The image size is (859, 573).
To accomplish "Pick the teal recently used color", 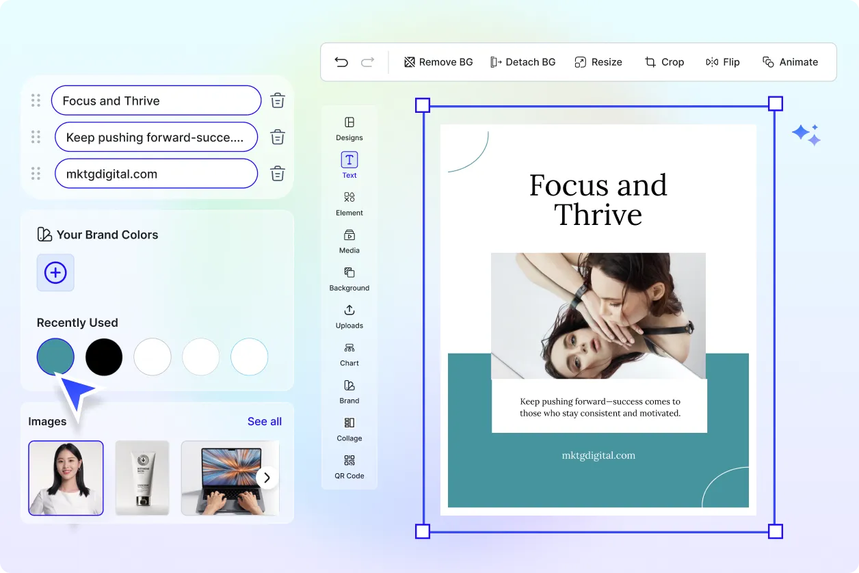I will pyautogui.click(x=55, y=357).
